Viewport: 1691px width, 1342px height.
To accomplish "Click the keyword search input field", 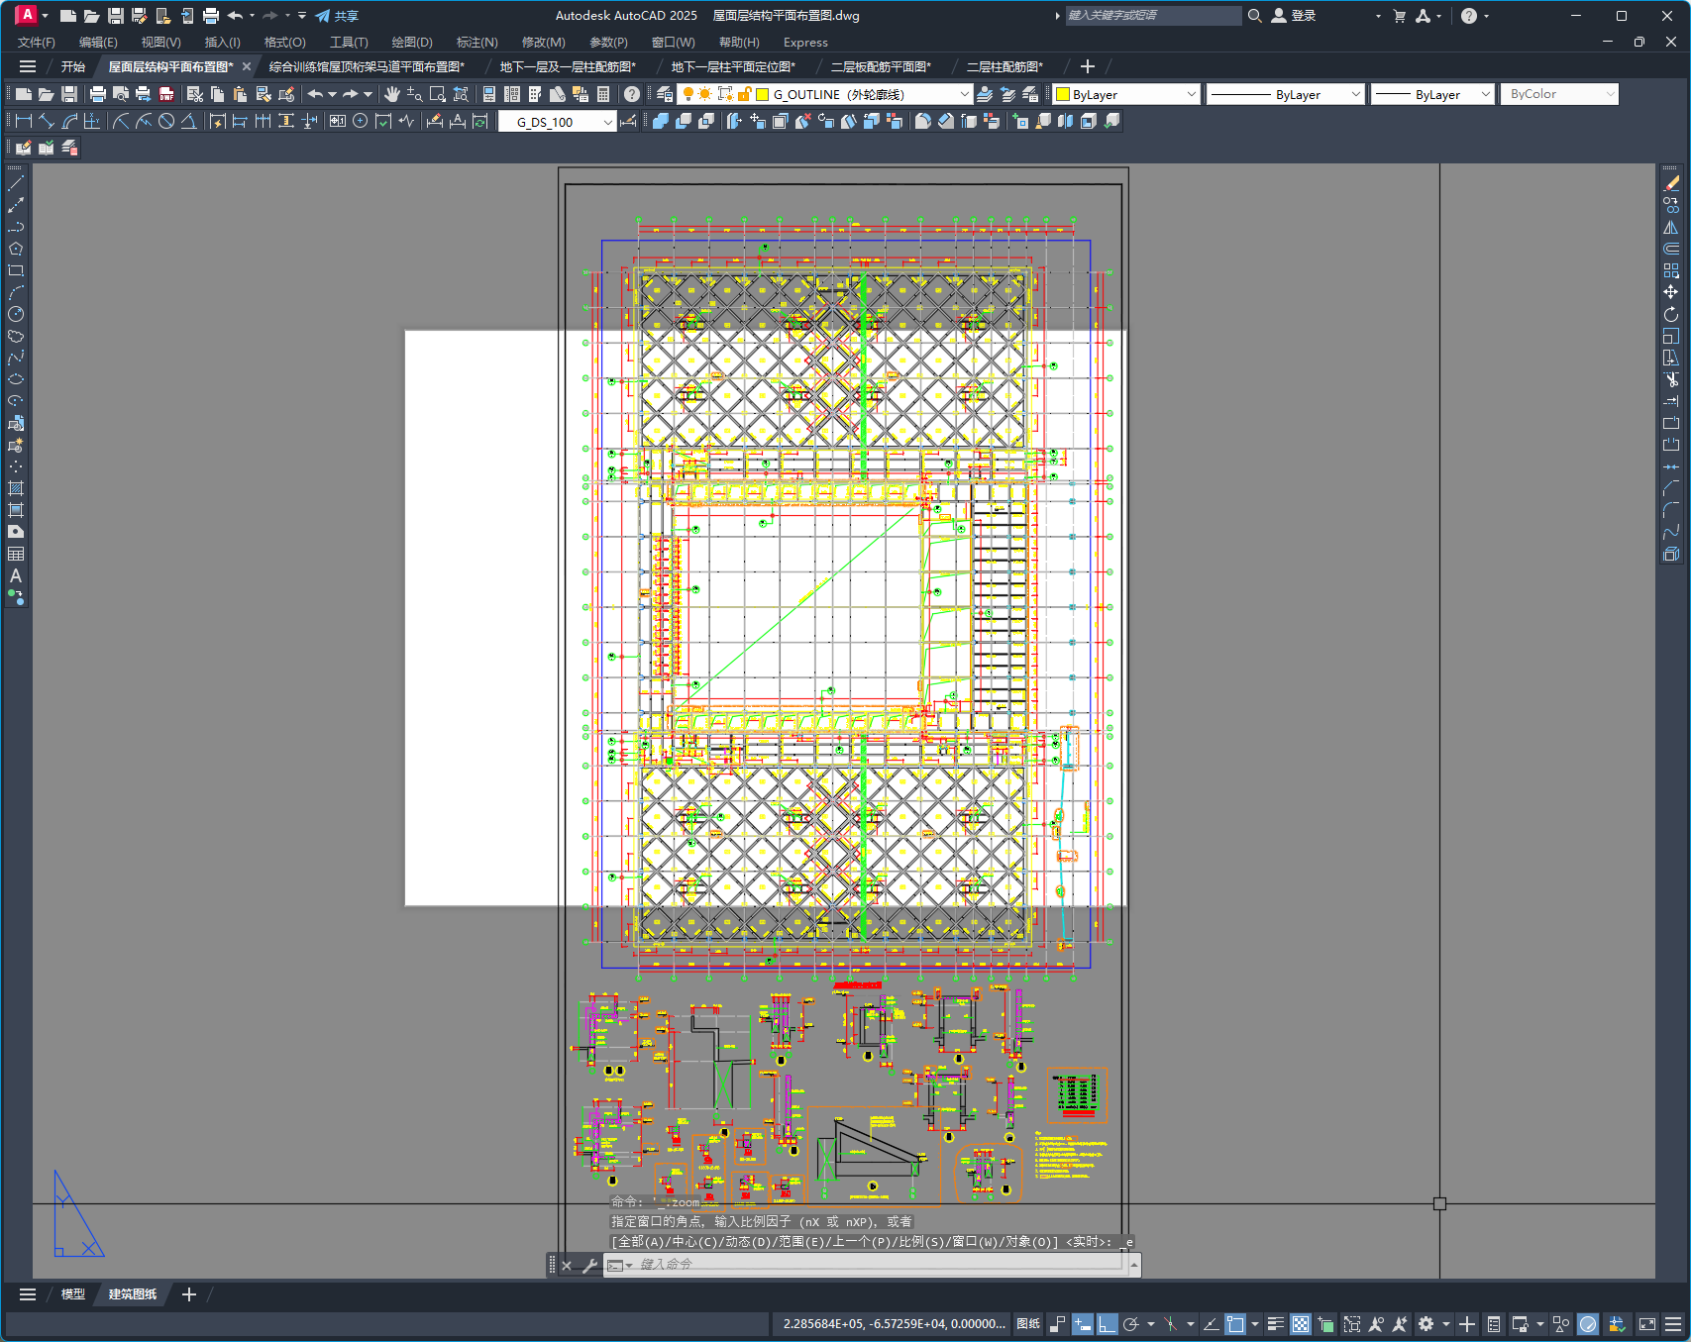I will 1153,16.
